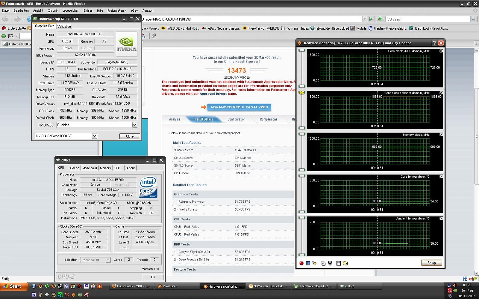Launch Firefox from the quick launch bar
This screenshot has height=299, width=479.
(54, 286)
